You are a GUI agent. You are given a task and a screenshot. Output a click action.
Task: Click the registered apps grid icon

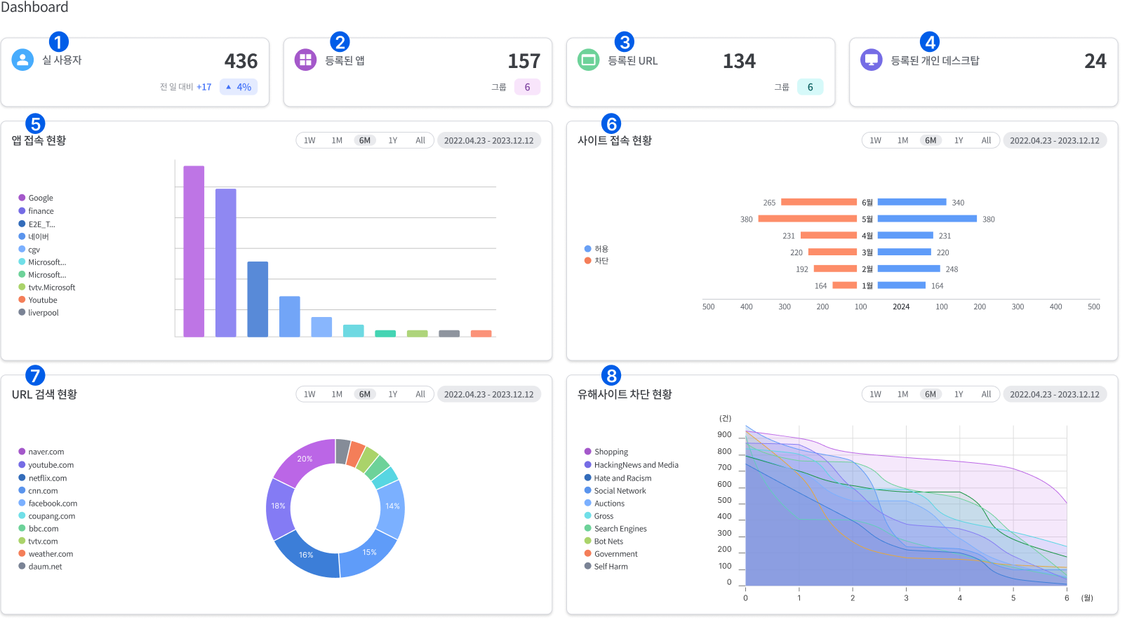point(305,60)
